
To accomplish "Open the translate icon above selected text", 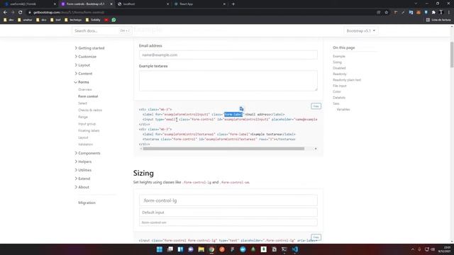I will click(x=241, y=108).
